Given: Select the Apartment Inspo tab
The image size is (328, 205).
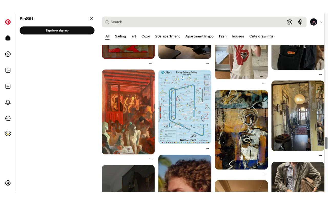Looking at the screenshot, I should (x=199, y=36).
